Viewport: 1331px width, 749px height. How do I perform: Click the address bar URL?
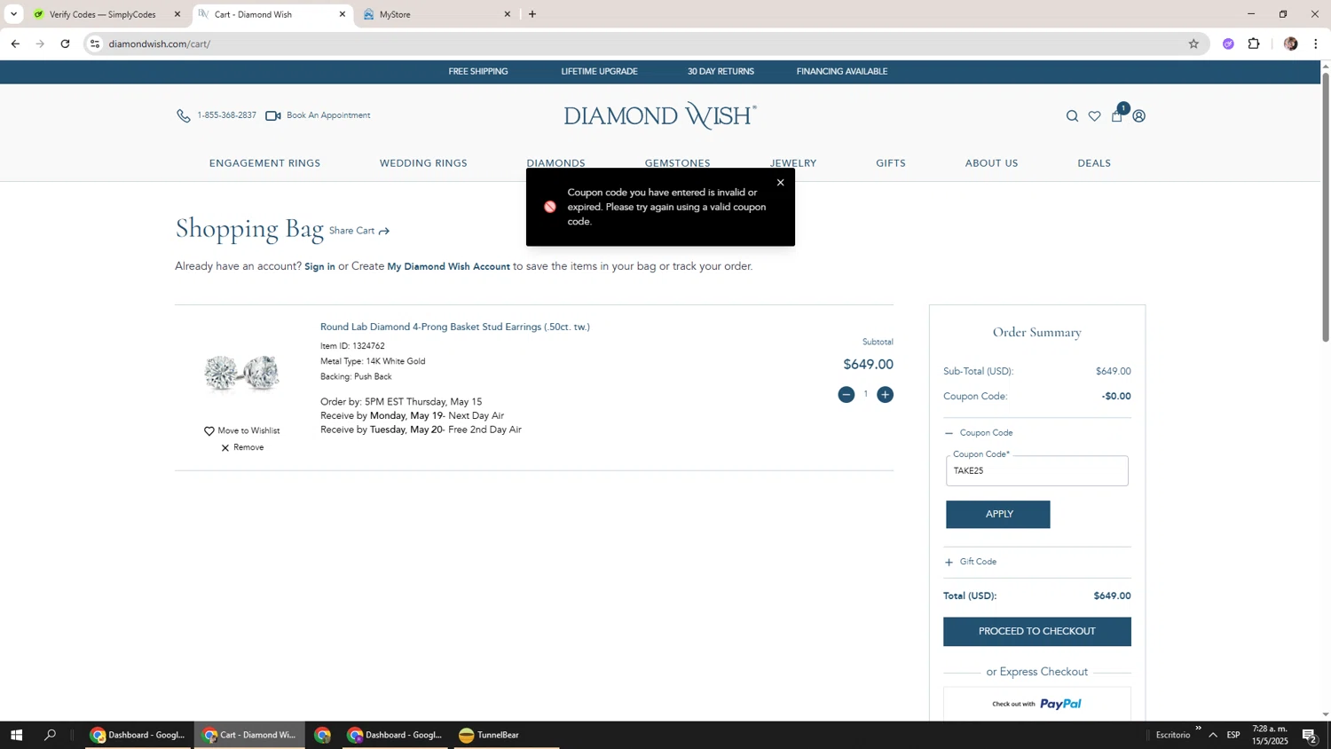[160, 44]
